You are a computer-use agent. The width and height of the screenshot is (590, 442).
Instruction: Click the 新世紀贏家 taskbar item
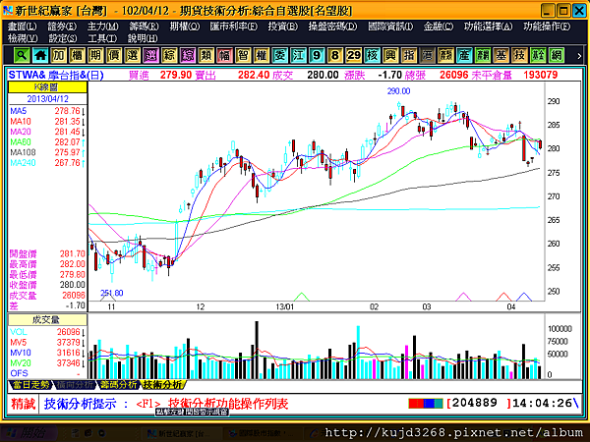(x=179, y=433)
